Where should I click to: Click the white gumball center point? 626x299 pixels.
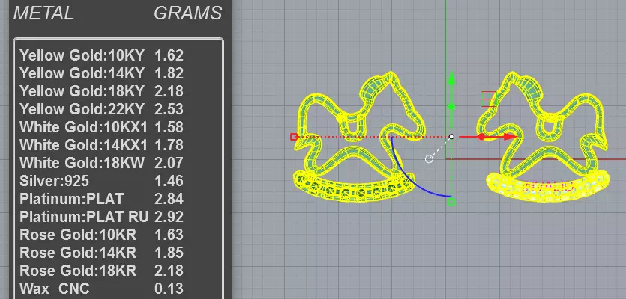pyautogui.click(x=451, y=137)
